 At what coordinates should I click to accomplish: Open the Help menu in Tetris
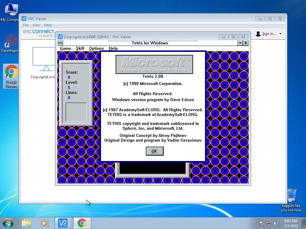click(x=113, y=48)
